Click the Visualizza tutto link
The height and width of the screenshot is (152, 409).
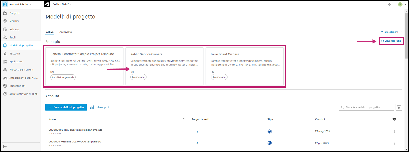(391, 41)
